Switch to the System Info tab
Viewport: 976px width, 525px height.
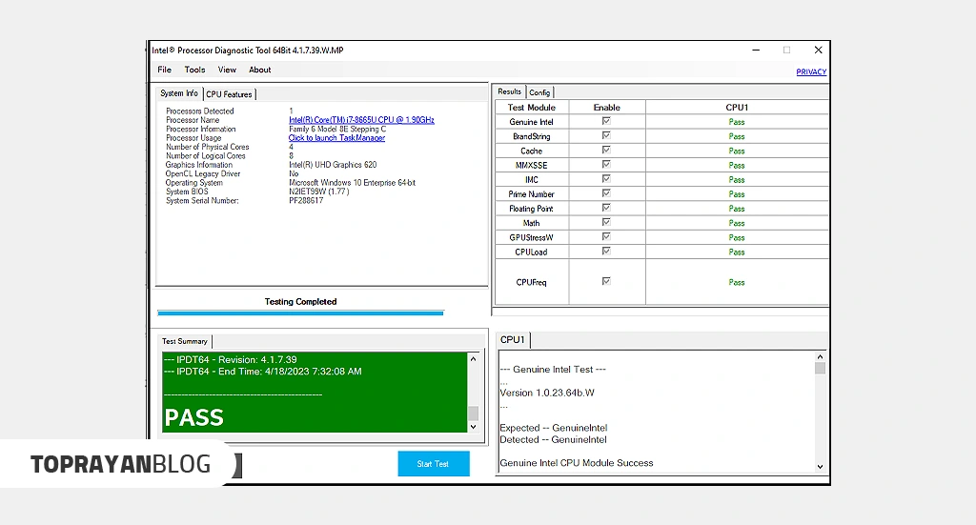tap(179, 93)
